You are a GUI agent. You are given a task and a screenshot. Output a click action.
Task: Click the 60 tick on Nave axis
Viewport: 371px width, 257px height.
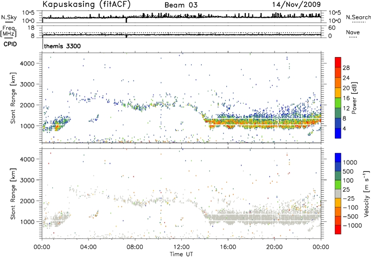pyautogui.click(x=332, y=27)
